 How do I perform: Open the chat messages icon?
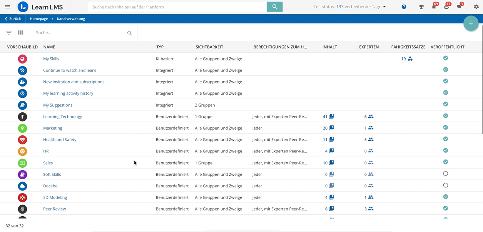pos(459,7)
